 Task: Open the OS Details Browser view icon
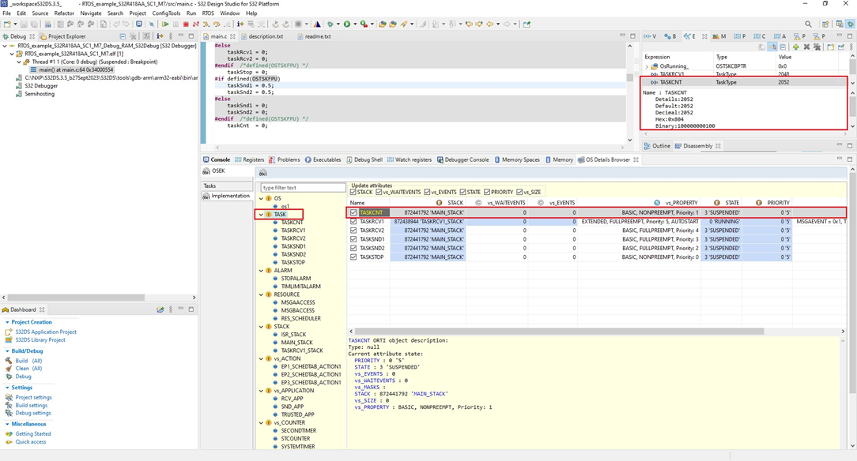607,159
